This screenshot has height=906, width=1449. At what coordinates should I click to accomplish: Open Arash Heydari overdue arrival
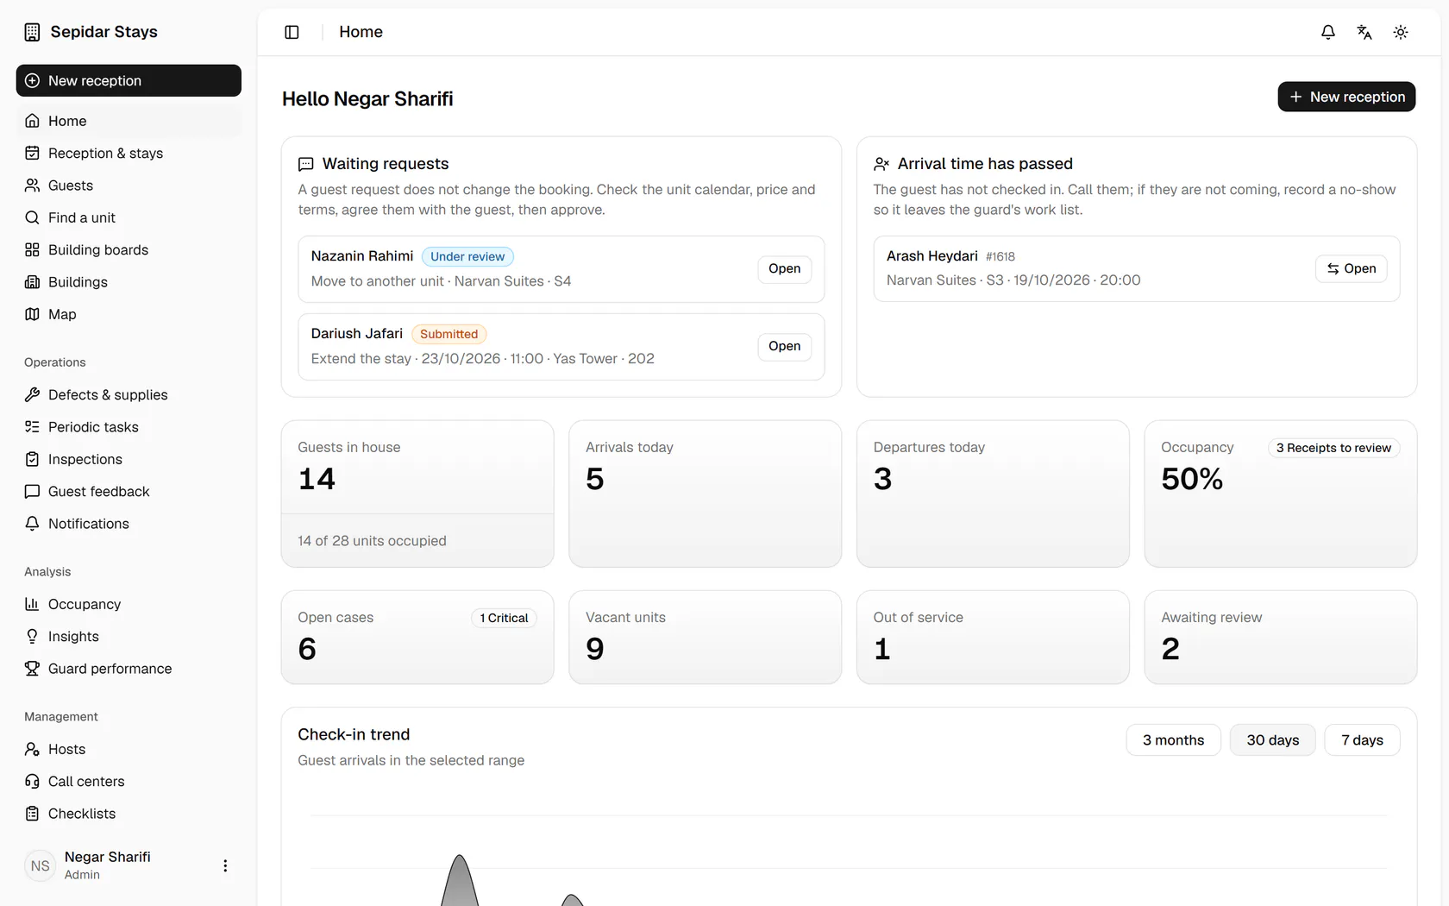[1351, 268]
